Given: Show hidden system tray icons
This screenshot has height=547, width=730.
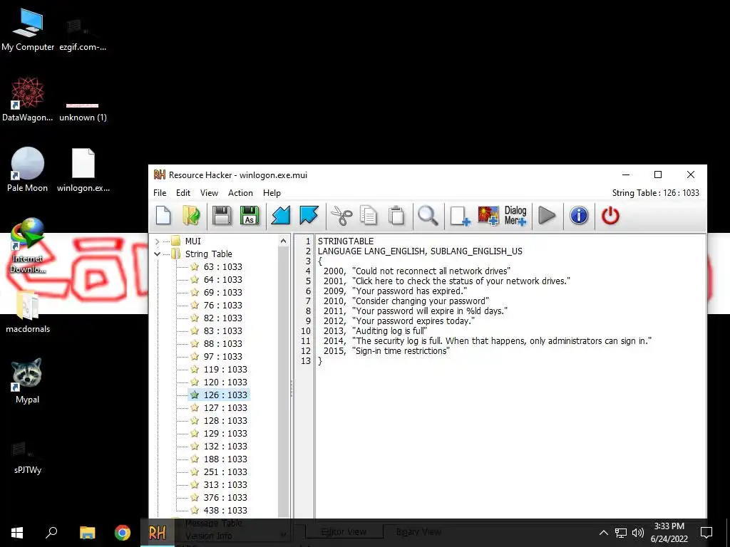Looking at the screenshot, I should pos(603,533).
